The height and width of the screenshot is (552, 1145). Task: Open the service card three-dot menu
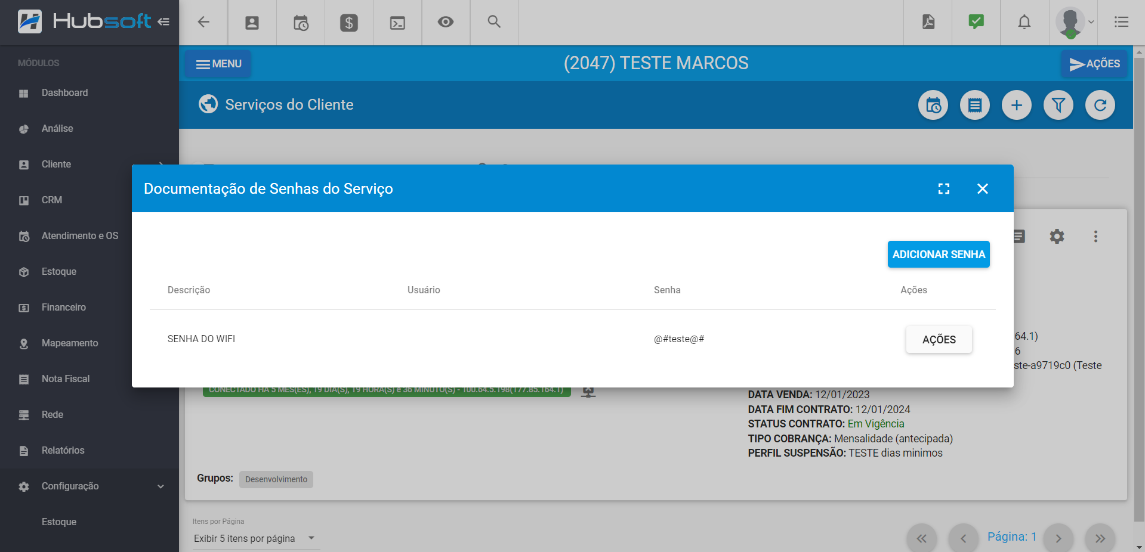(x=1095, y=237)
